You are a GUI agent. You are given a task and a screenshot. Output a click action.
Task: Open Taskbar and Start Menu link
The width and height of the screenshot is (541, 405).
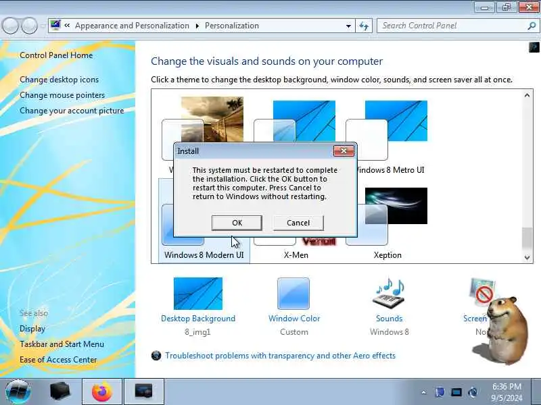[x=62, y=344]
